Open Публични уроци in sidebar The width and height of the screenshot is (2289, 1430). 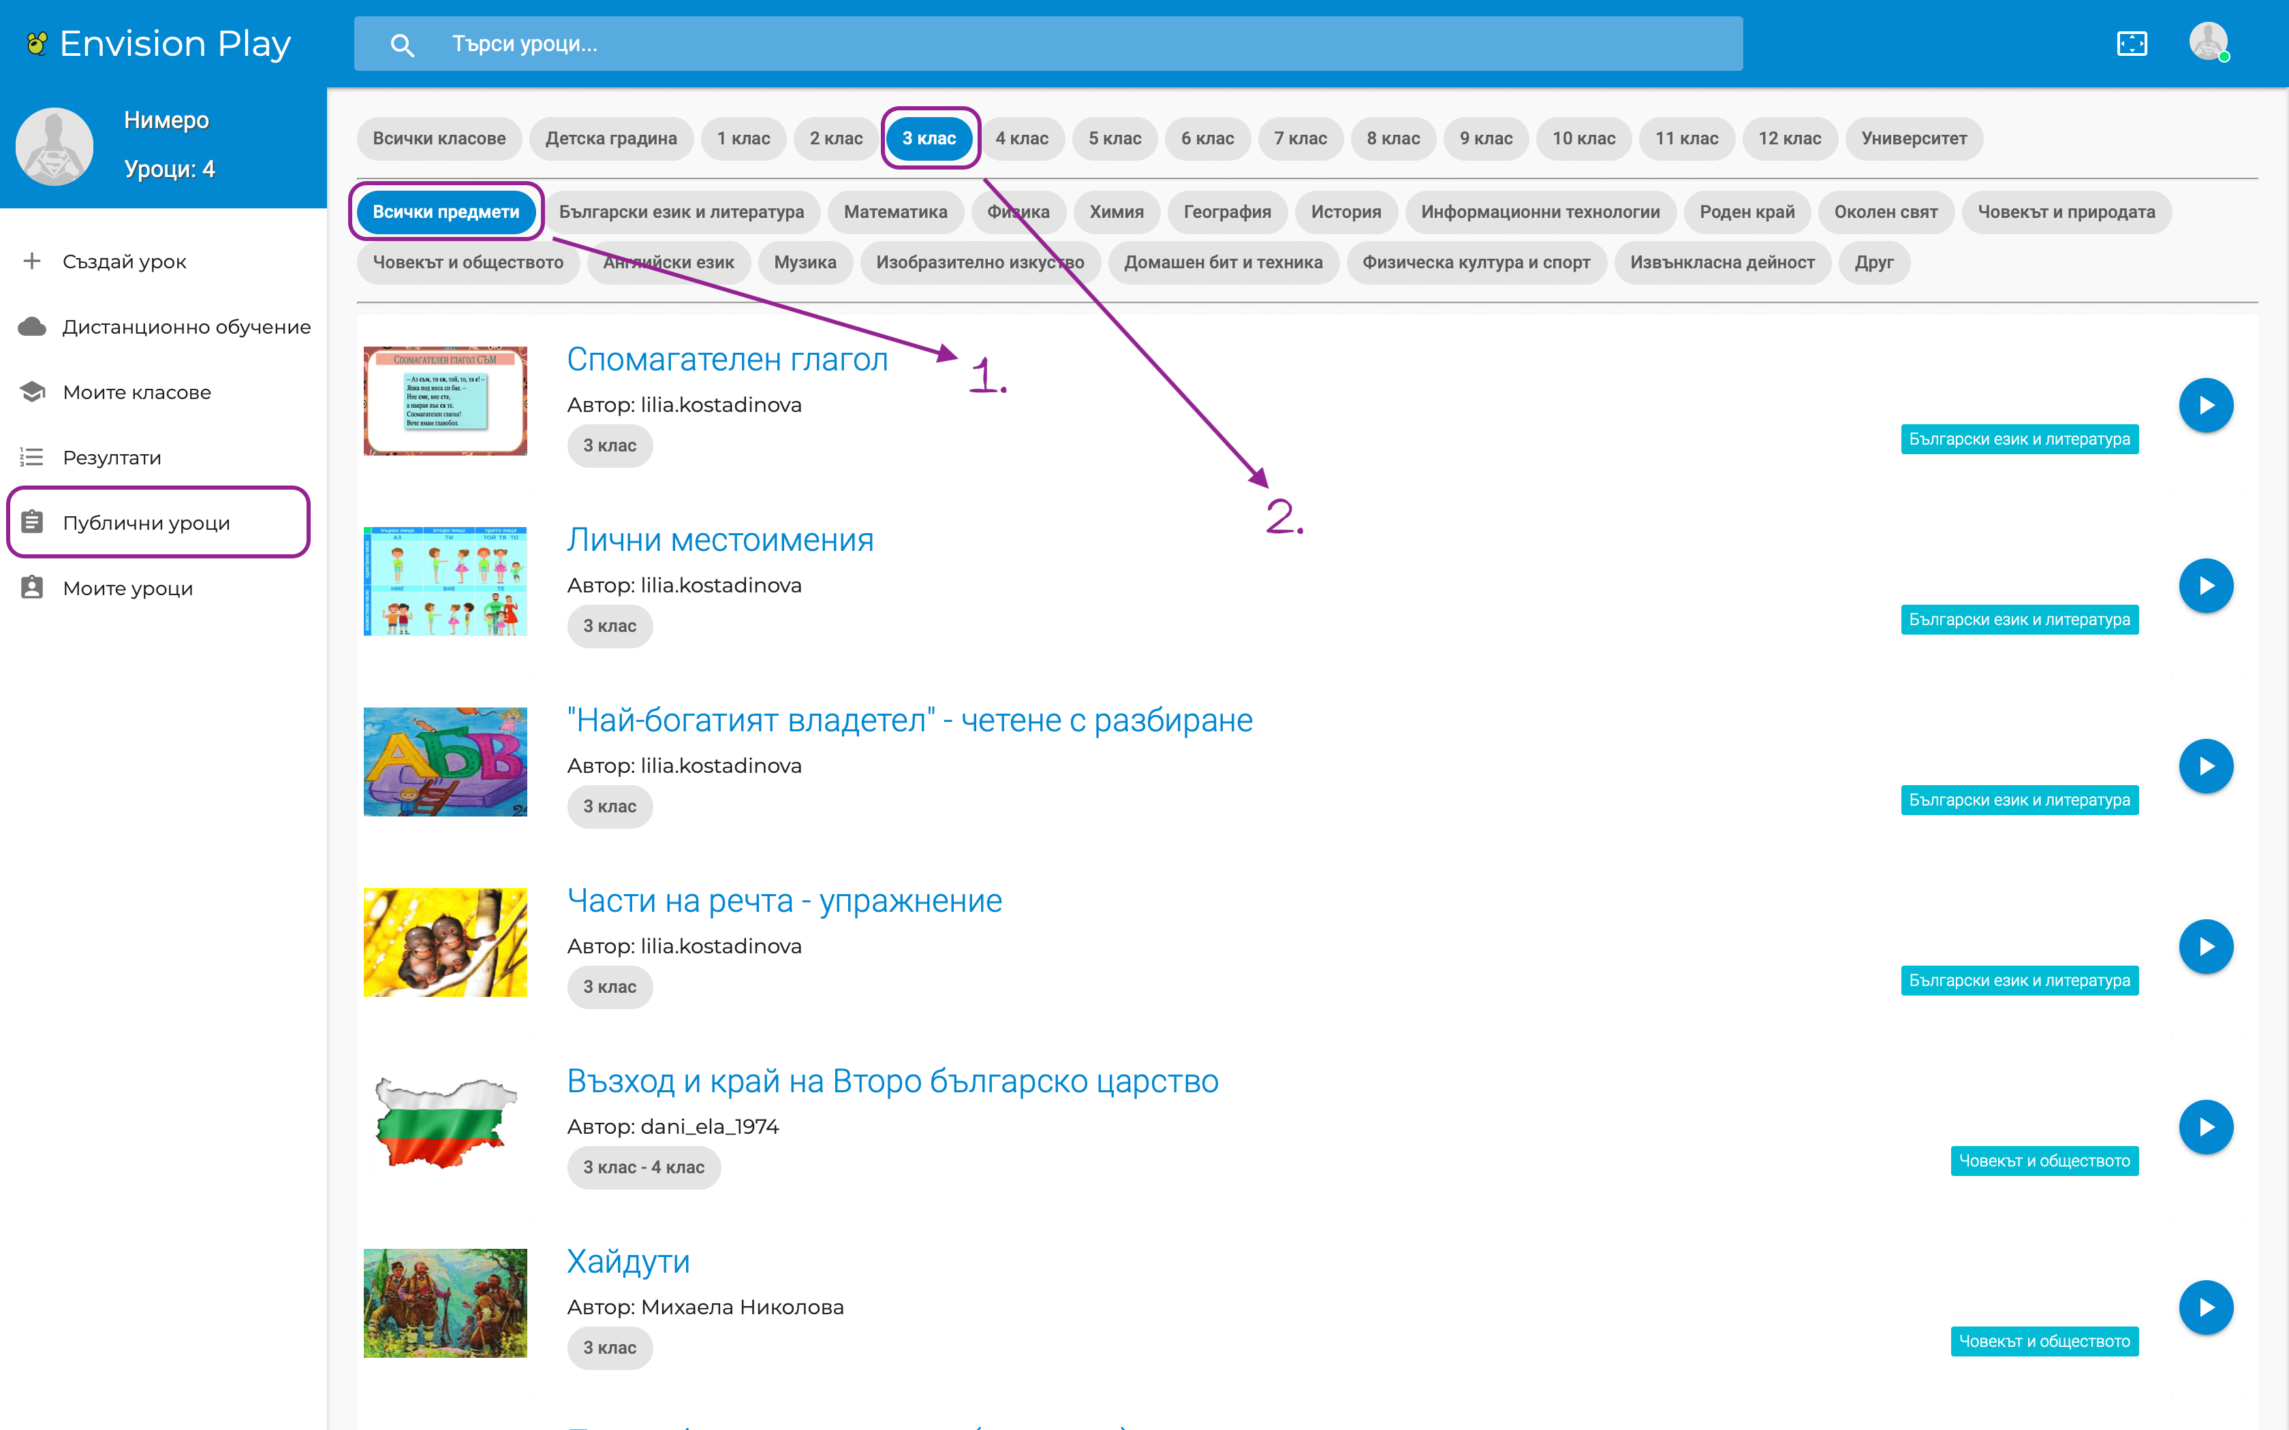(x=146, y=522)
